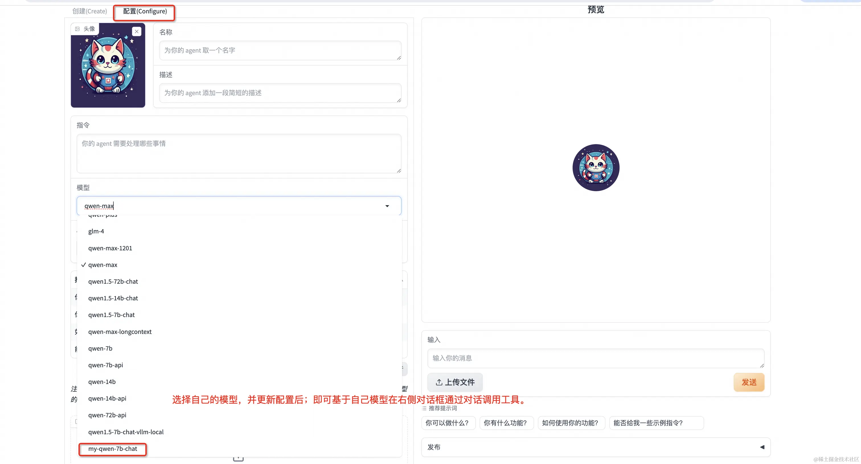
Task: Open the model dropdown arrow
Action: [x=387, y=206]
